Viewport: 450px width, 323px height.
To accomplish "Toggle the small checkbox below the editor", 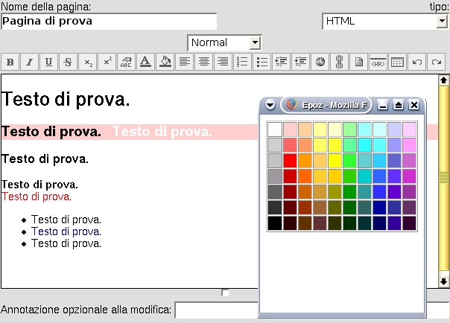I will (225, 292).
